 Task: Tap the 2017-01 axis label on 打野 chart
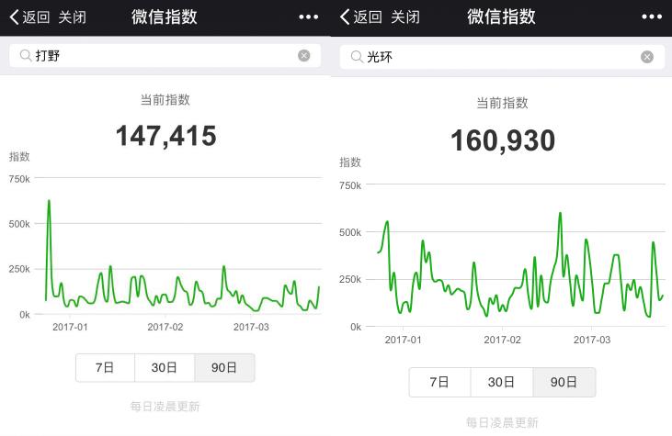coord(70,328)
